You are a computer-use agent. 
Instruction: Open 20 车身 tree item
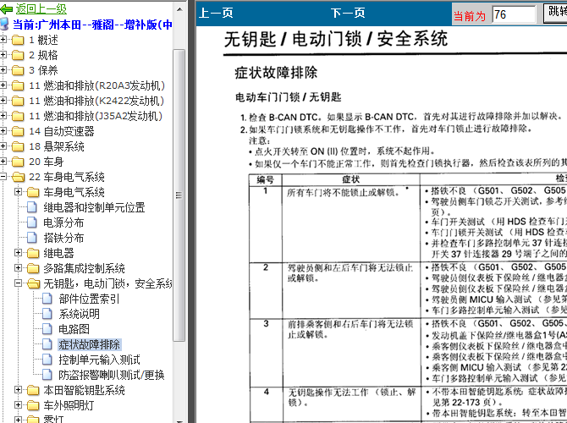pos(47,162)
